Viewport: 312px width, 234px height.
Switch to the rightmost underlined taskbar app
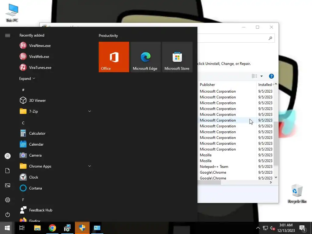(97, 228)
